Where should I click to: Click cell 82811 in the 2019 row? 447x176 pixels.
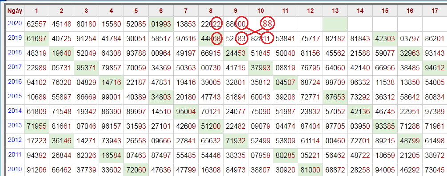click(x=260, y=39)
